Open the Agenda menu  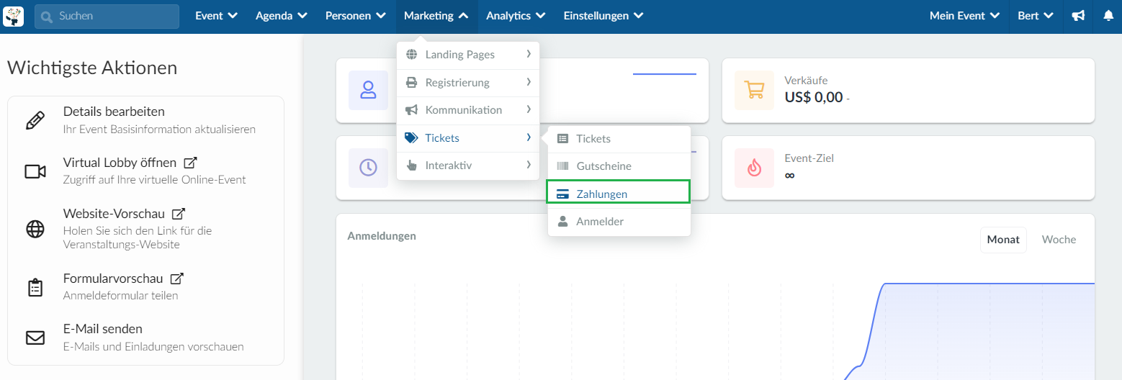pyautogui.click(x=282, y=16)
